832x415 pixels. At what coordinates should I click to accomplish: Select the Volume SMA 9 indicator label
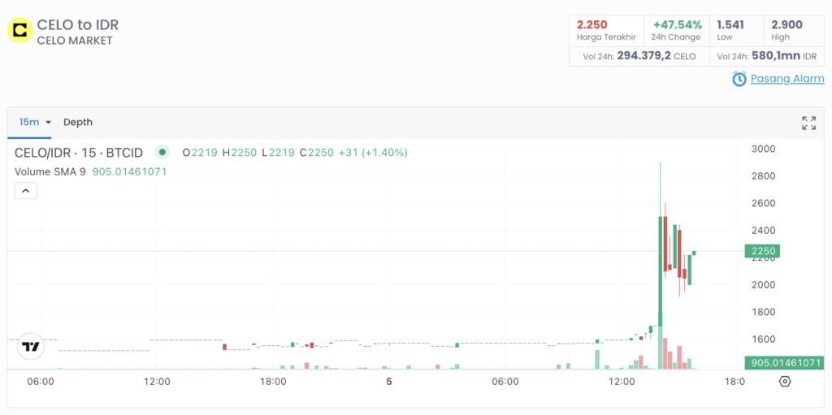coord(50,172)
